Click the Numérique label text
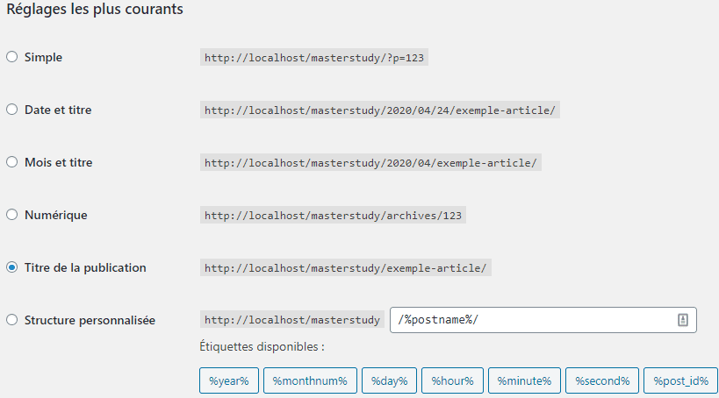 pyautogui.click(x=55, y=216)
